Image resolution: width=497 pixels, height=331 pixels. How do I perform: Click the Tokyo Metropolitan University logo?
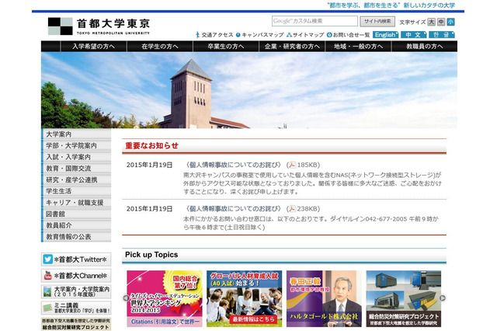click(99, 26)
